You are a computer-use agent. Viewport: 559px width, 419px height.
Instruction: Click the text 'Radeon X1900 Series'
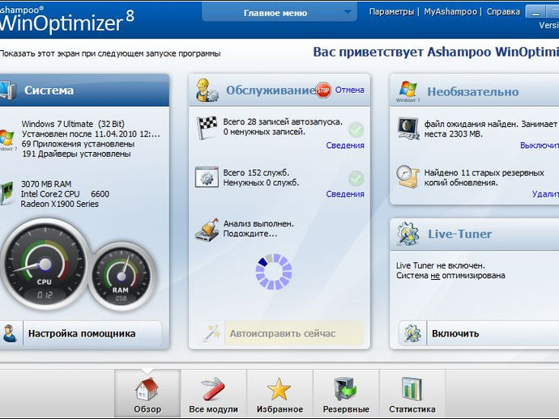[x=59, y=204]
